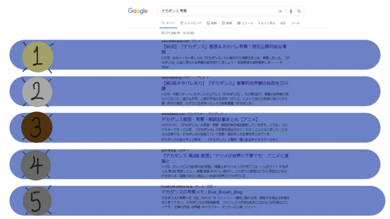Clear the search box with the X icon
Viewport: 390px width, 219px height.
click(280, 11)
